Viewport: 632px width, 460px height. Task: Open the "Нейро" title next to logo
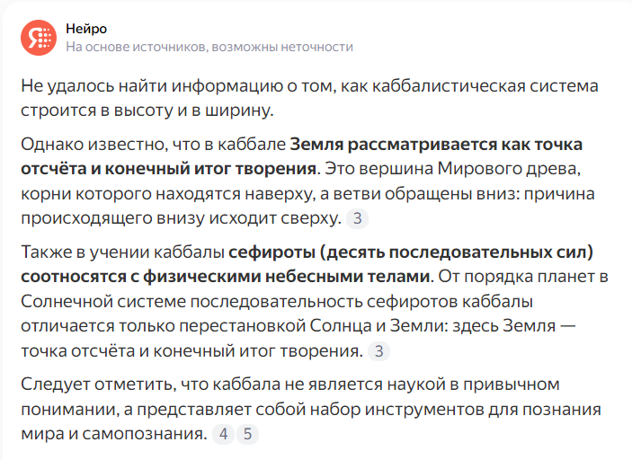(x=86, y=29)
